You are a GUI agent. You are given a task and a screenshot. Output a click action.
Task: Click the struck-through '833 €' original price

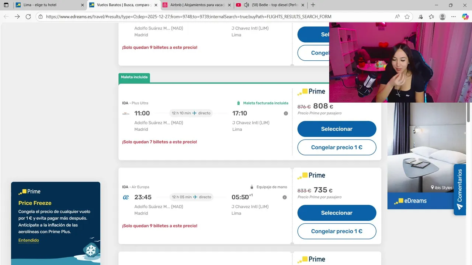click(x=304, y=191)
